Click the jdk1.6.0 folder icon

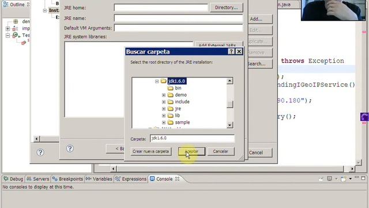click(x=164, y=81)
